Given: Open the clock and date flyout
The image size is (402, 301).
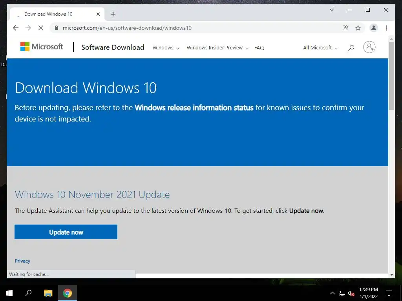Looking at the screenshot, I should pos(368,293).
